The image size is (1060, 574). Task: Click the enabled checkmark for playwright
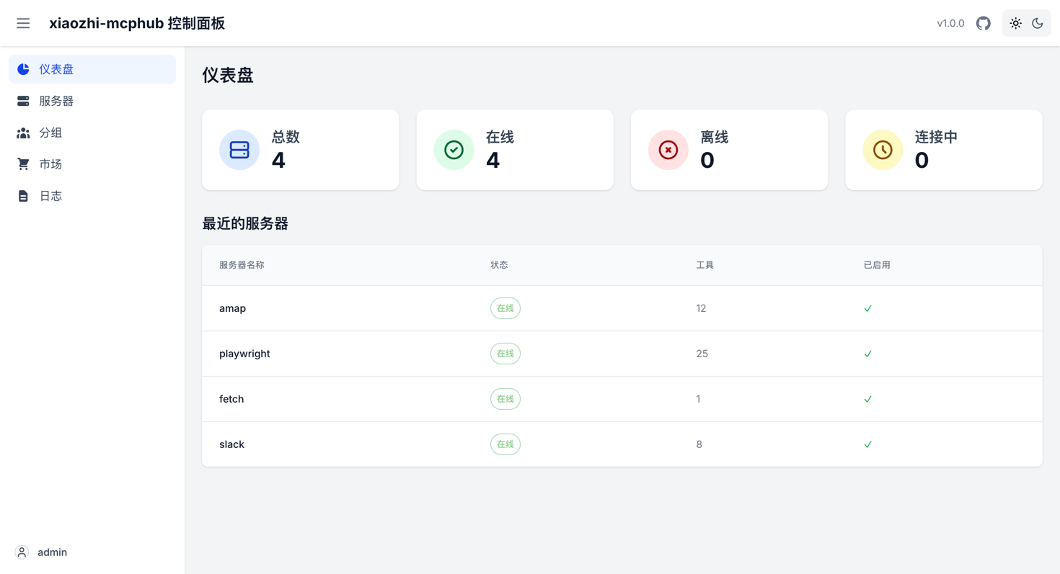(x=867, y=354)
